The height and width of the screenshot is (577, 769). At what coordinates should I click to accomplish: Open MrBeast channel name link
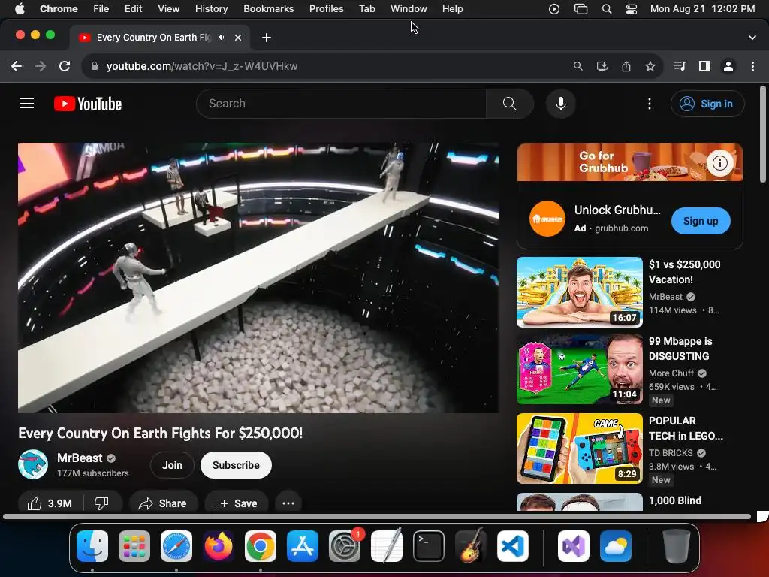80,458
